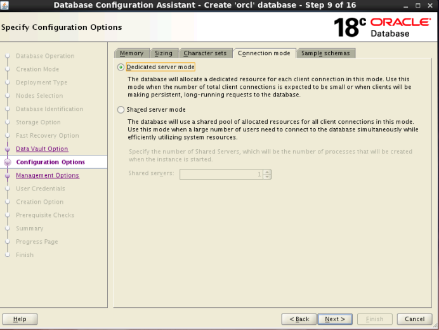Increase the Shared servers spinner value
The width and height of the screenshot is (439, 330).
pyautogui.click(x=267, y=172)
